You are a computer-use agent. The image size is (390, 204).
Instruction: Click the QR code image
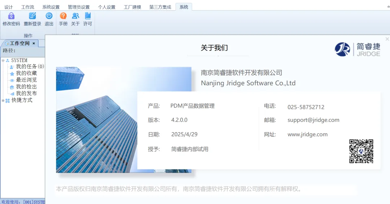pyautogui.click(x=361, y=151)
